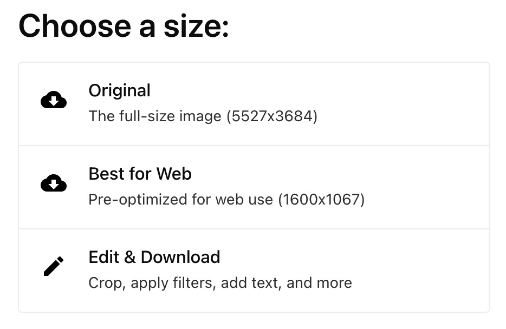This screenshot has width=506, height=329.
Task: Click the word "Download" in the third option
Action: click(x=180, y=256)
